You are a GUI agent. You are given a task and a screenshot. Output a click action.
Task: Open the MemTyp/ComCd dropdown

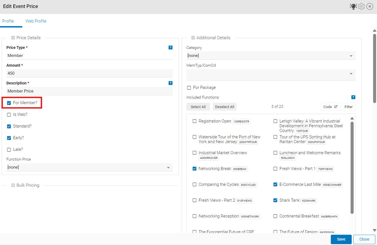tap(271, 74)
